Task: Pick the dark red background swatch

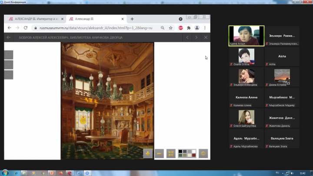Action: coord(194,155)
